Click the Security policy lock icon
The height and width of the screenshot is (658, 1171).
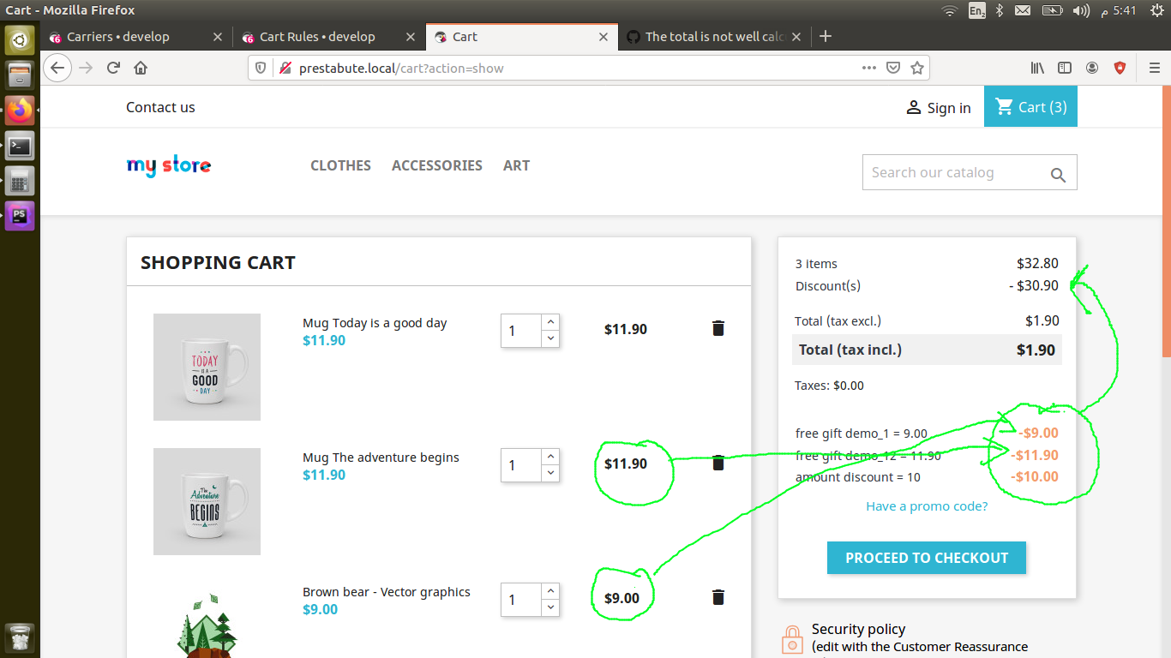tap(792, 638)
